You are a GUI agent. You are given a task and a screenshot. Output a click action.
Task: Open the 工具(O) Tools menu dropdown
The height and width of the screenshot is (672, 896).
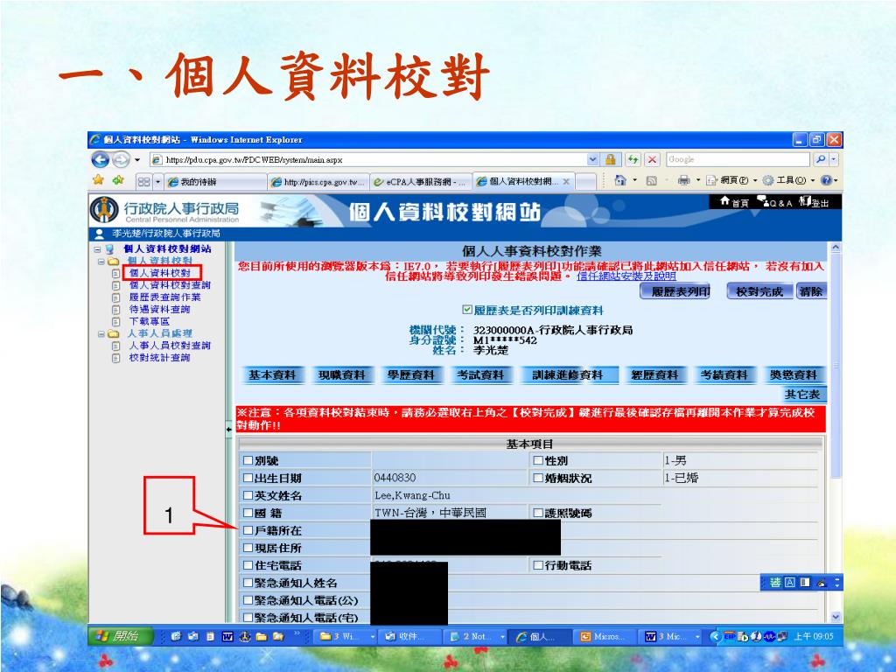pos(788,180)
